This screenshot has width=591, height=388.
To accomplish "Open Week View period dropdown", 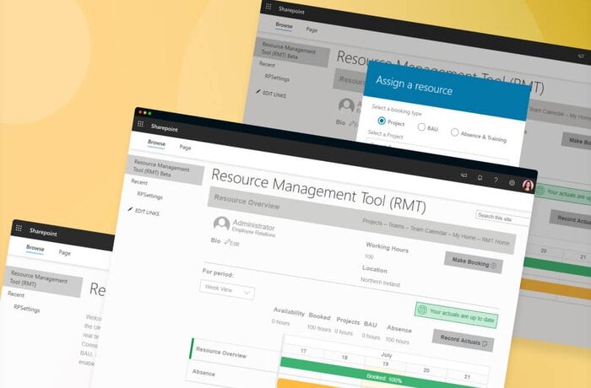I will [227, 289].
